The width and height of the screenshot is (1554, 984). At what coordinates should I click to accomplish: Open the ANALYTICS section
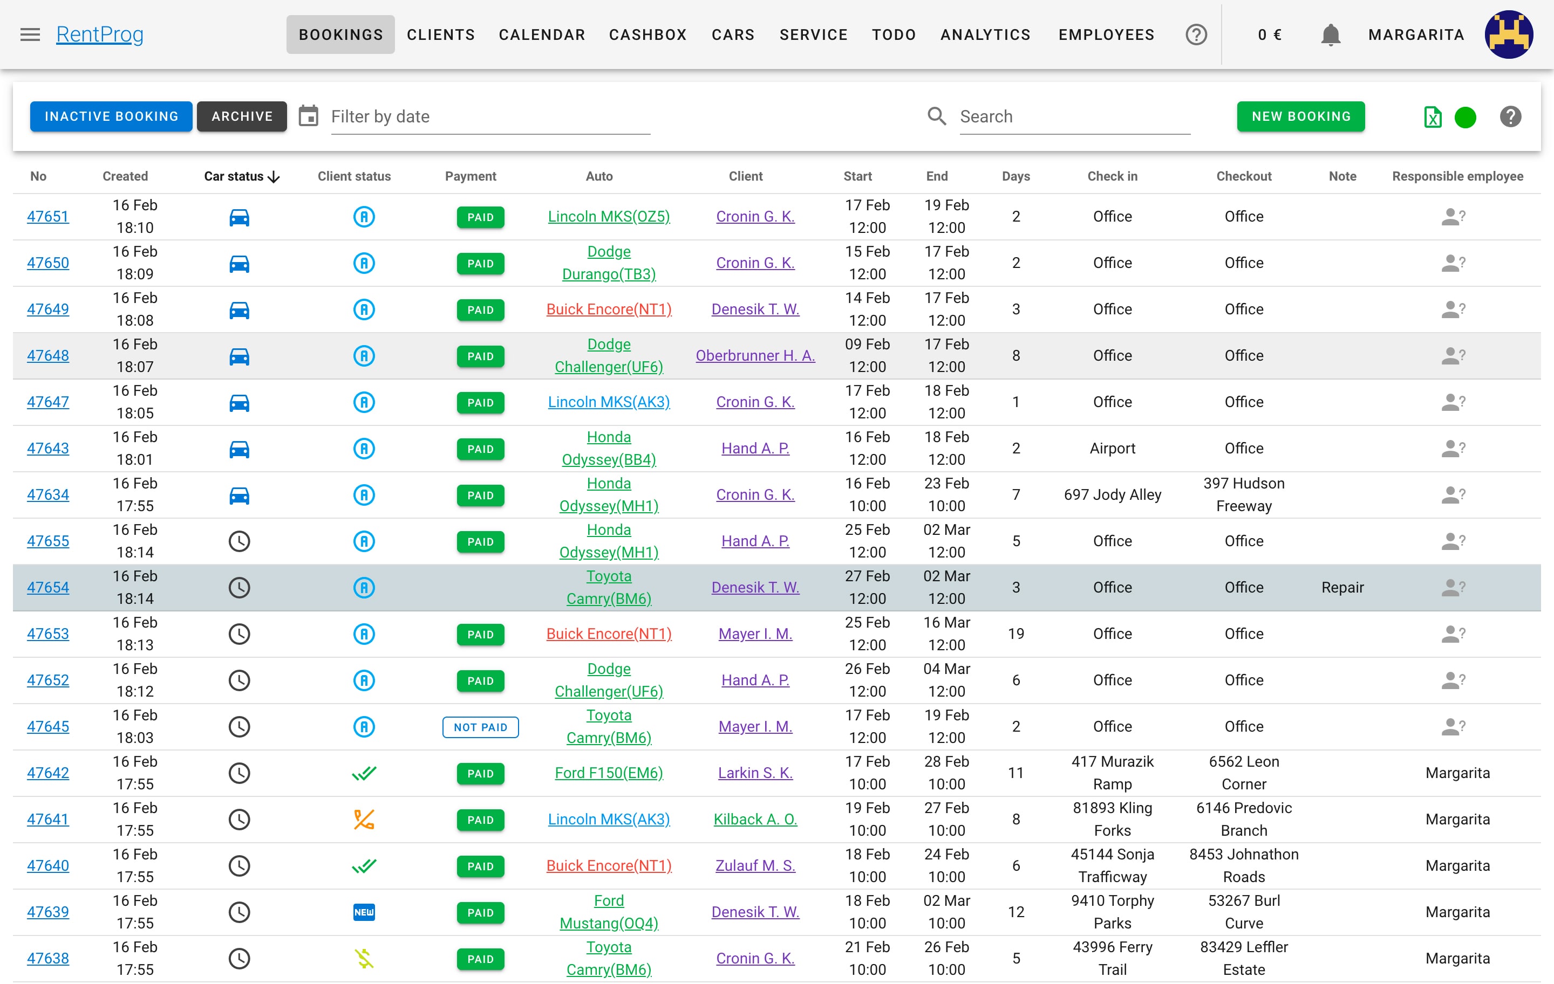[x=985, y=35]
